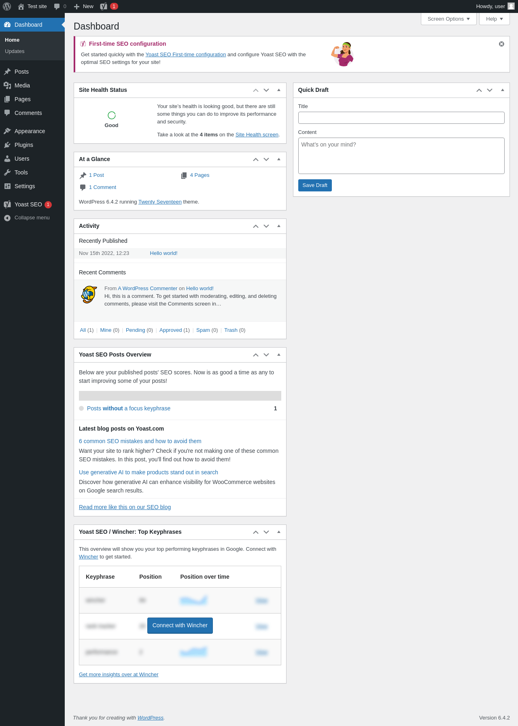Image resolution: width=518 pixels, height=726 pixels.
Task: Click the Appearance brush icon
Action: 7,131
